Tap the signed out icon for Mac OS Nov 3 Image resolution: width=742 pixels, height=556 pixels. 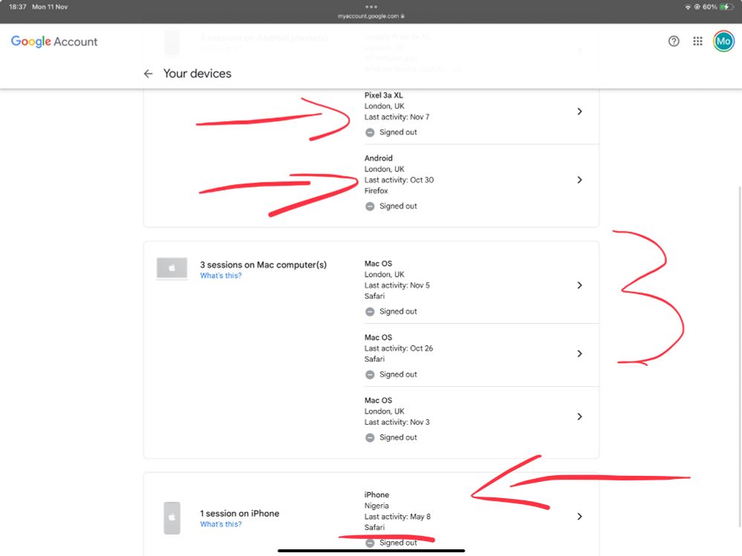(370, 438)
